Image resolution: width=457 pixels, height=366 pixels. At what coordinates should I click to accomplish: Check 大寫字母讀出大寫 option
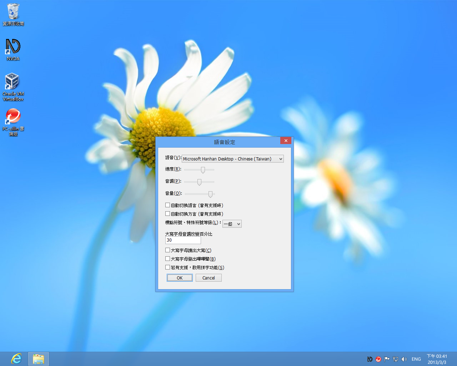click(168, 250)
